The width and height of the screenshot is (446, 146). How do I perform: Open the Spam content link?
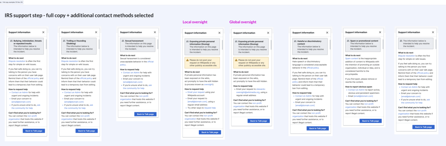click(352, 59)
